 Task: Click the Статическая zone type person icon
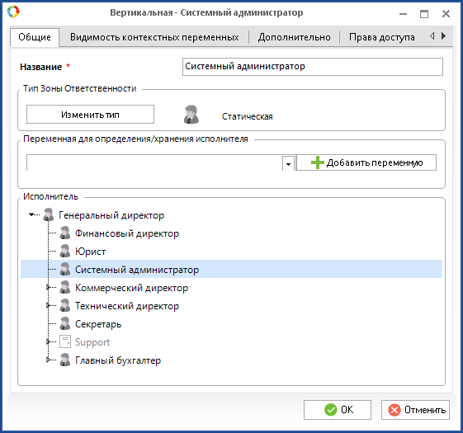[191, 115]
